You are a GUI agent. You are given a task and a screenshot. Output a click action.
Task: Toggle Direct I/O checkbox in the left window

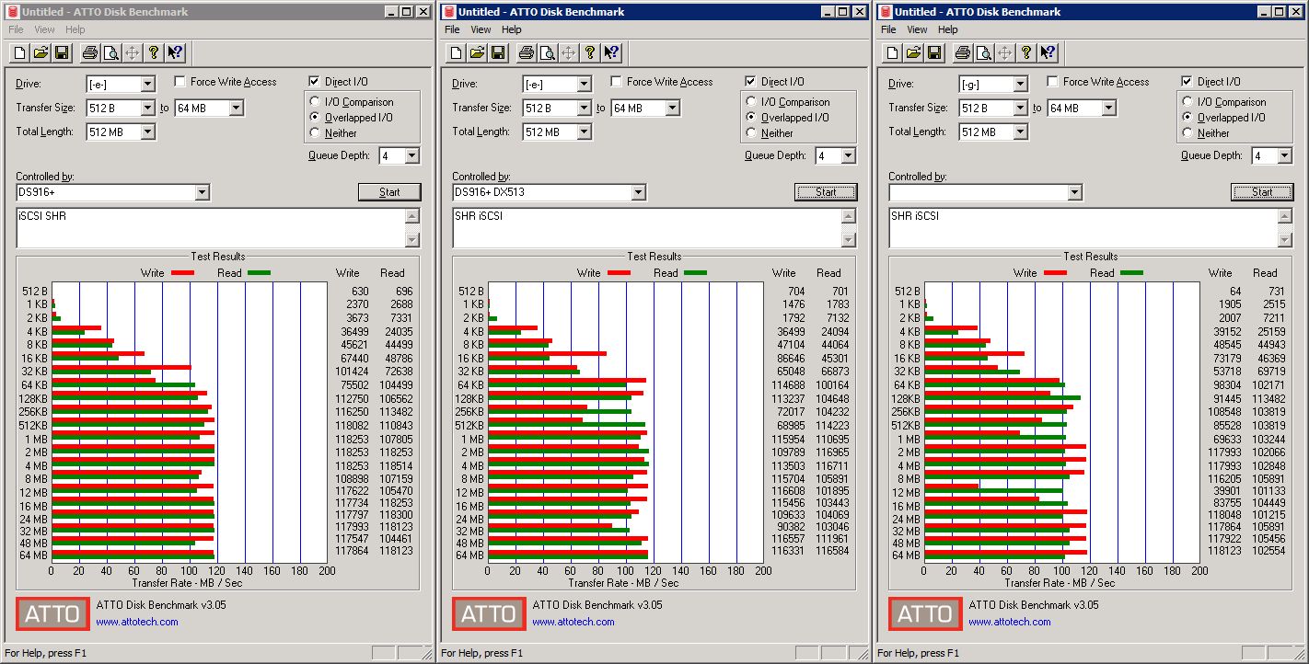315,82
